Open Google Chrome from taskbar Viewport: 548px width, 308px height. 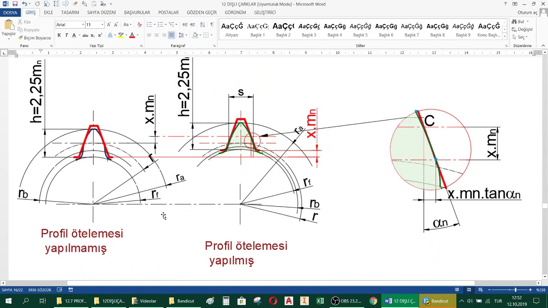coord(373,301)
